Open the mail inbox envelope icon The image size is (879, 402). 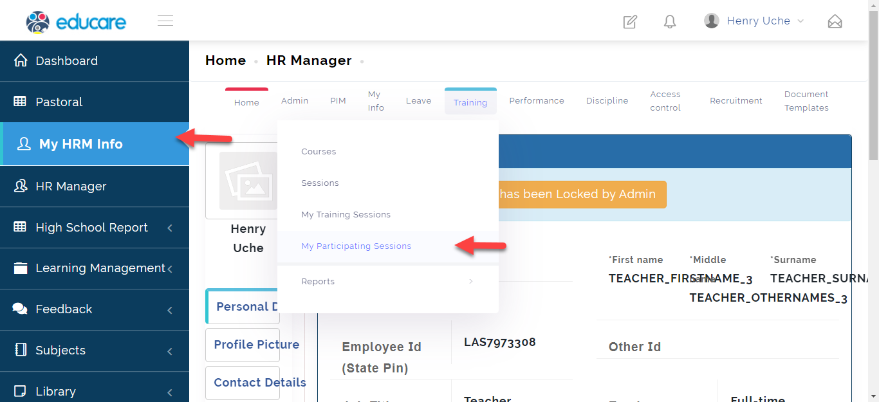click(835, 22)
